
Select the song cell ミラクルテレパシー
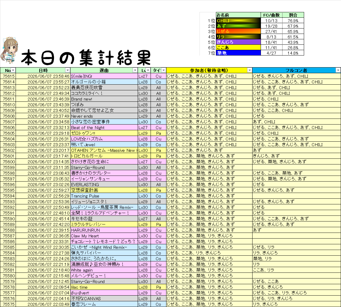tap(104, 224)
